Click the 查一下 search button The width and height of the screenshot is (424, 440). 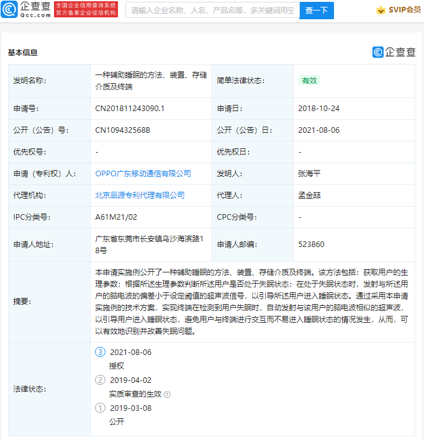click(x=317, y=11)
